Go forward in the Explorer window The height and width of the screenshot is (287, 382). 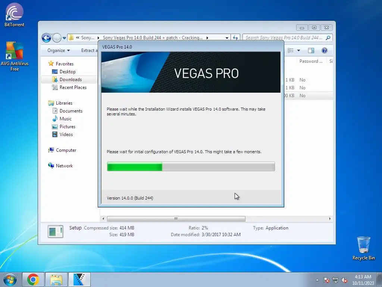tap(57, 38)
